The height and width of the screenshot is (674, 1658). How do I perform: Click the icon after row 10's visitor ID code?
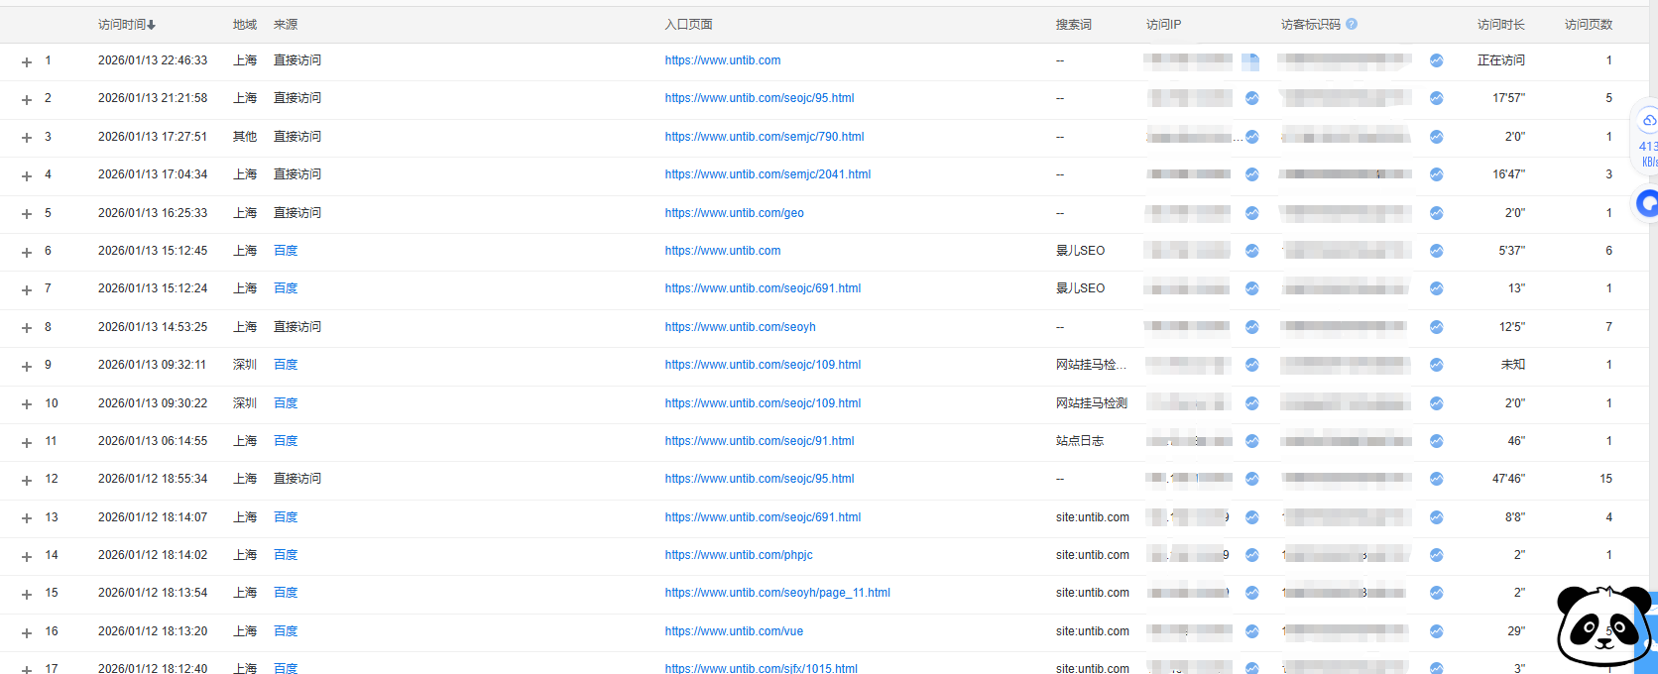1437,403
